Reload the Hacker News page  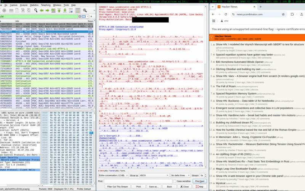(x=226, y=14)
